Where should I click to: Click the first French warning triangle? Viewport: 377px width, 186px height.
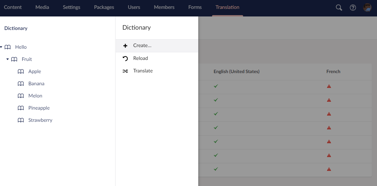pos(329,86)
